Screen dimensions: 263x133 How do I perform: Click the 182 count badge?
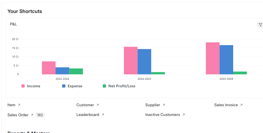point(40,115)
